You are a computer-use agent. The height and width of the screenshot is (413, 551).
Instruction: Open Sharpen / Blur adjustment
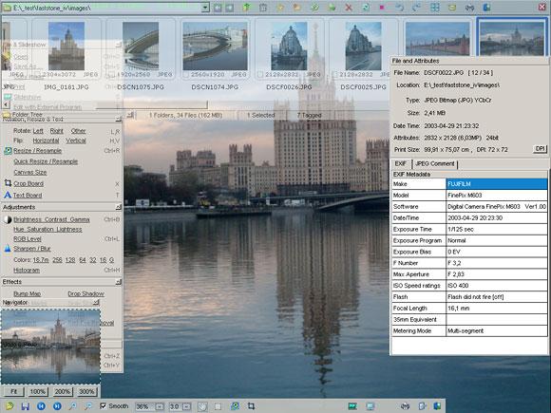click(x=32, y=249)
